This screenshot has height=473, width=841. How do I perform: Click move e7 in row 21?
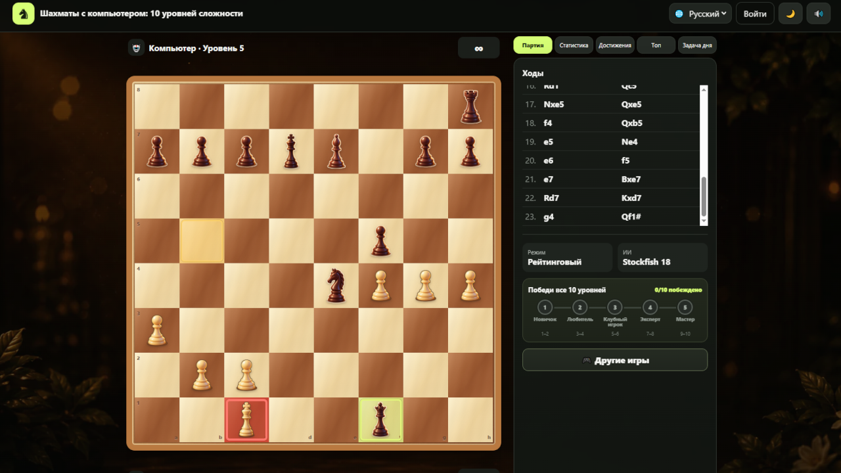tap(549, 179)
